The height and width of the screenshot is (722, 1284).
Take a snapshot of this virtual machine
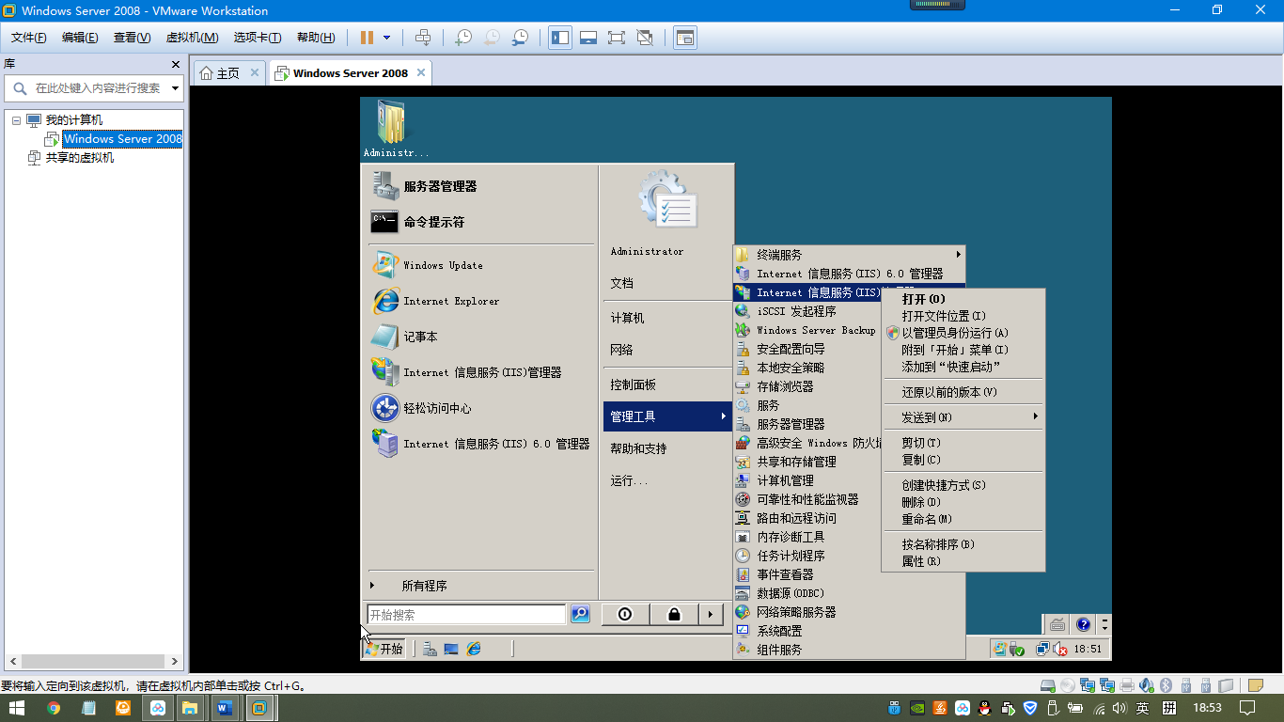463,38
